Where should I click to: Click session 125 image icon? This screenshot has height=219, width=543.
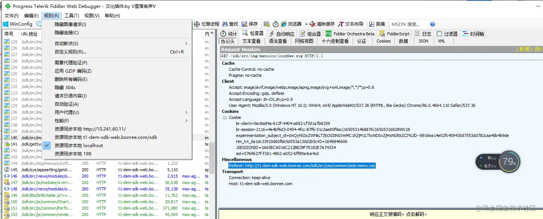pyautogui.click(x=7, y=42)
